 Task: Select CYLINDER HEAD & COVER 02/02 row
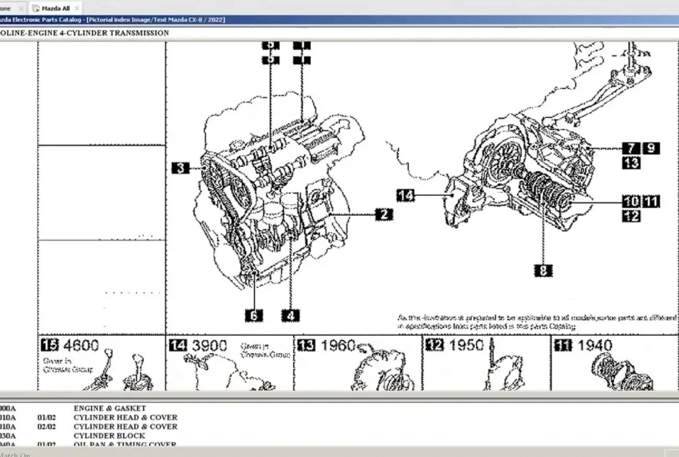coord(339,426)
